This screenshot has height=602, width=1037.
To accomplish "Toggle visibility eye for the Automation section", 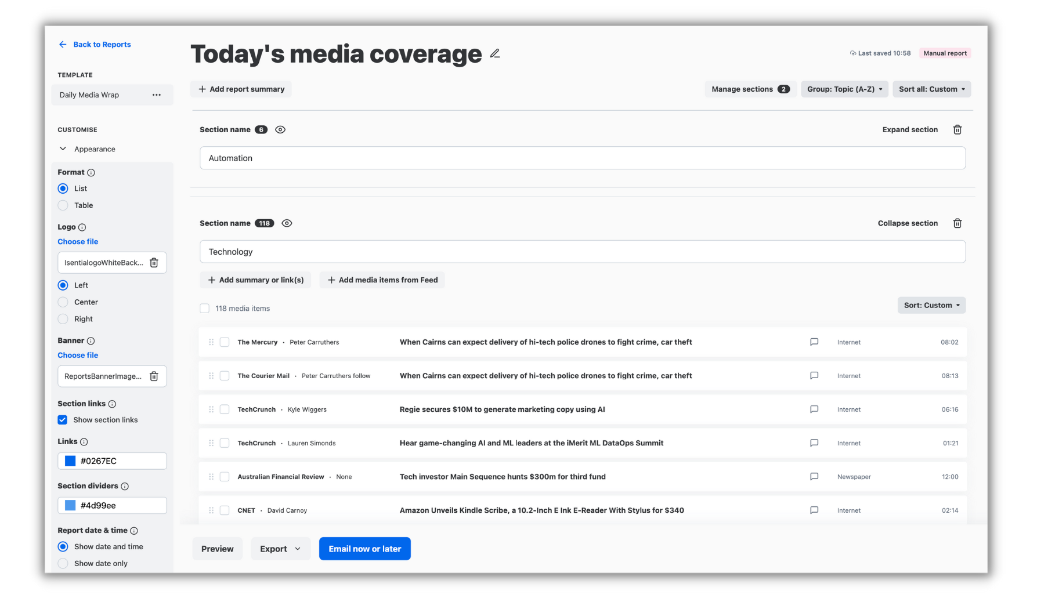I will click(x=280, y=130).
